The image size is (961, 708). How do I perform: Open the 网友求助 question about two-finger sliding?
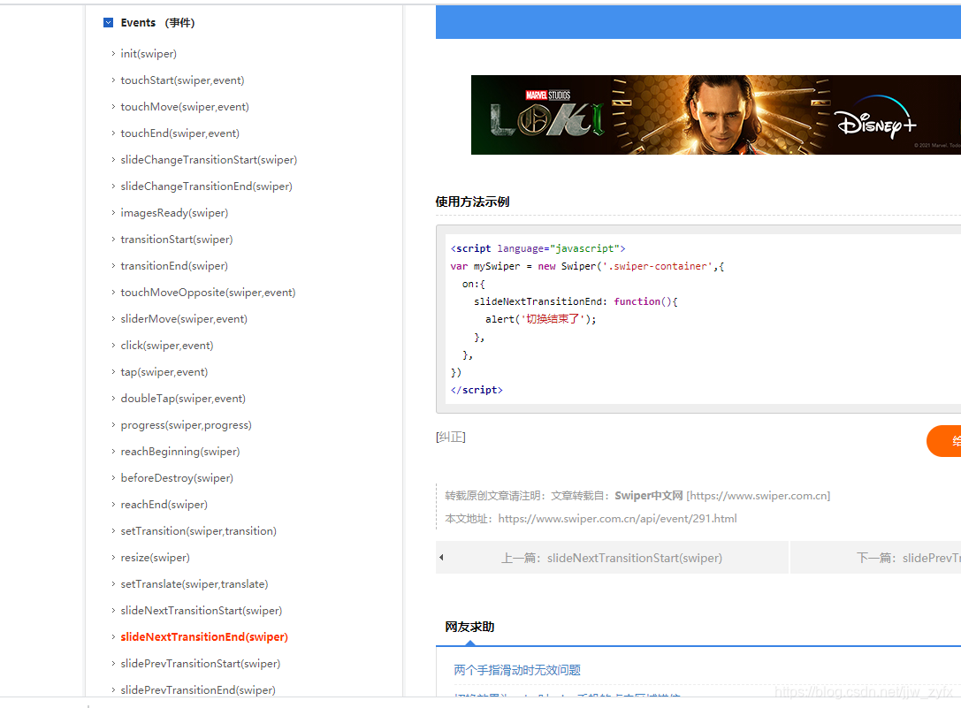[x=516, y=670]
